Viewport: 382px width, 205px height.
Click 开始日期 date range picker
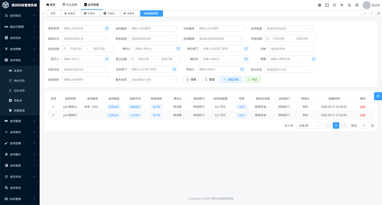coord(290,39)
